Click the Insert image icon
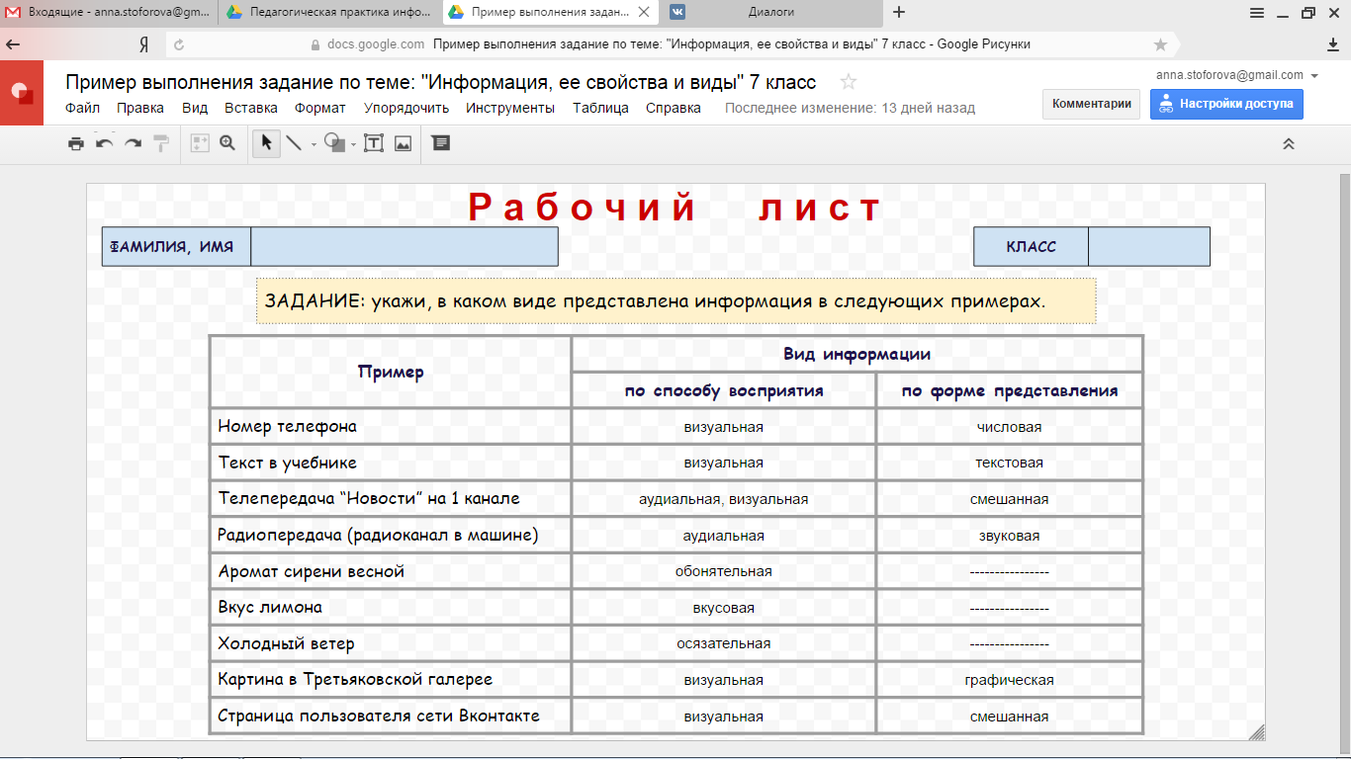Image resolution: width=1351 pixels, height=759 pixels. tap(403, 143)
